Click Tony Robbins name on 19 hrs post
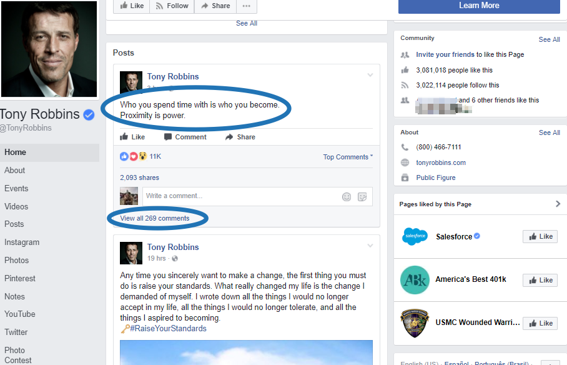567x365 pixels. tap(173, 247)
